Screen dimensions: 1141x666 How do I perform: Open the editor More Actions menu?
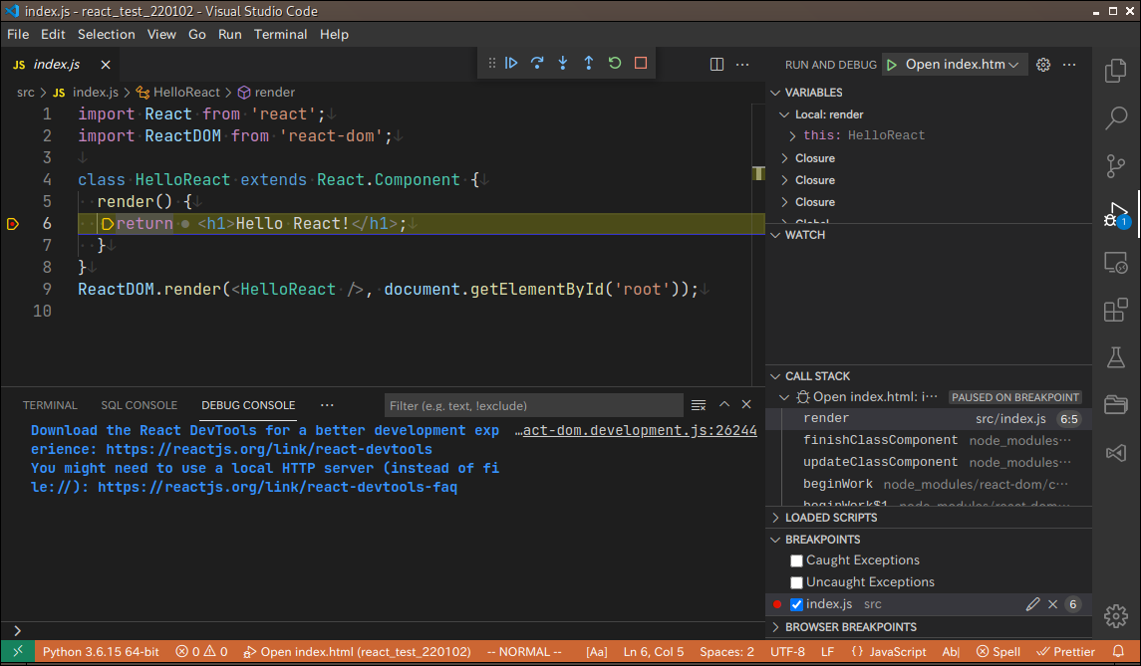pyautogui.click(x=742, y=65)
